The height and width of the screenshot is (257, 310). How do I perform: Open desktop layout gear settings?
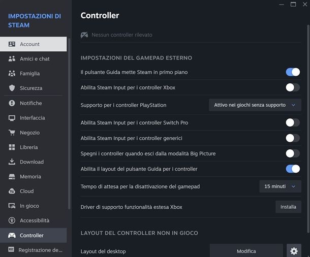(293, 251)
